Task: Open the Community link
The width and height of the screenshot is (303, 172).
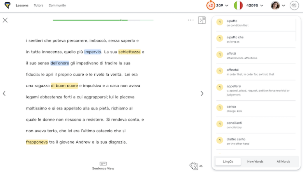Action: pos(57,5)
